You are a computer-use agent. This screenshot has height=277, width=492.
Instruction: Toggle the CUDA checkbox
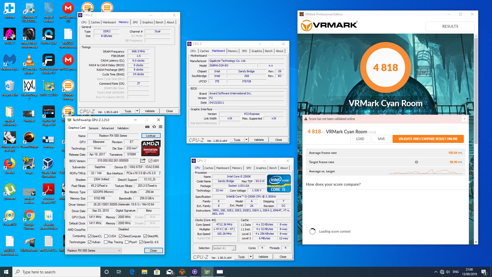[106, 236]
